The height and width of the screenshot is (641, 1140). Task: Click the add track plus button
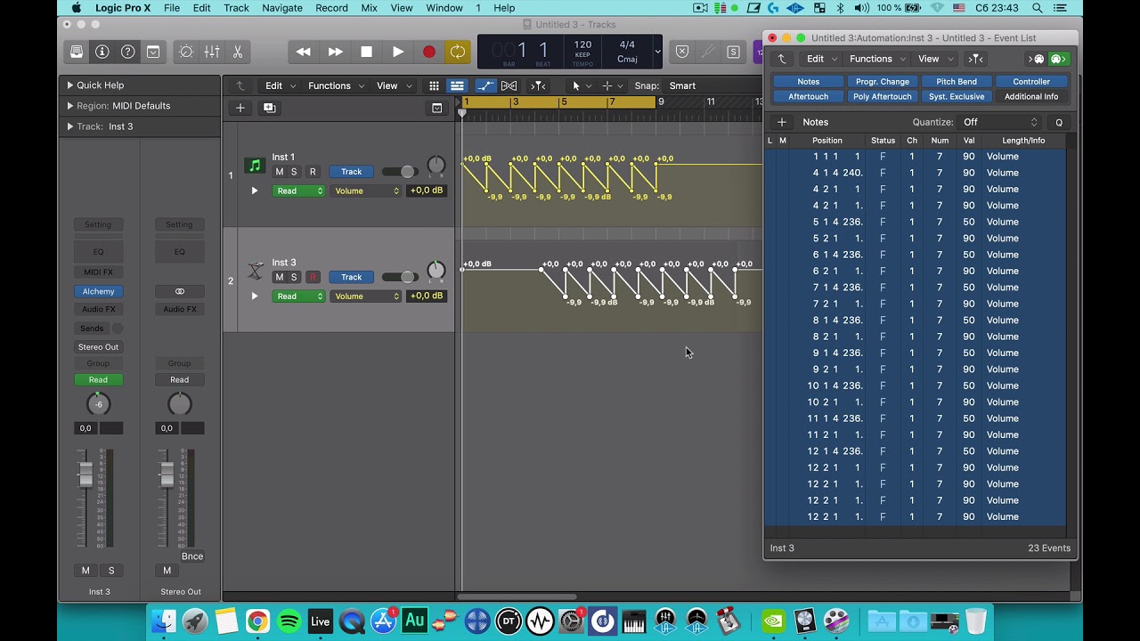(240, 108)
